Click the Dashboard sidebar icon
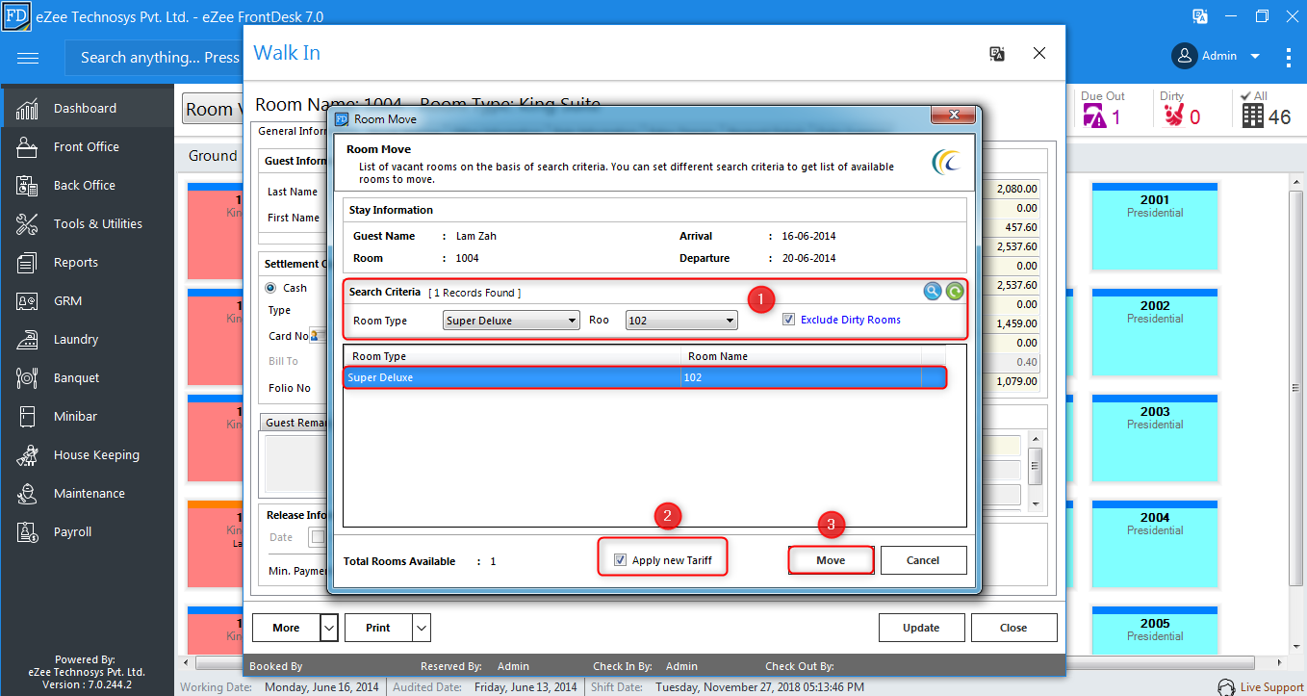1307x696 pixels. coord(27,109)
